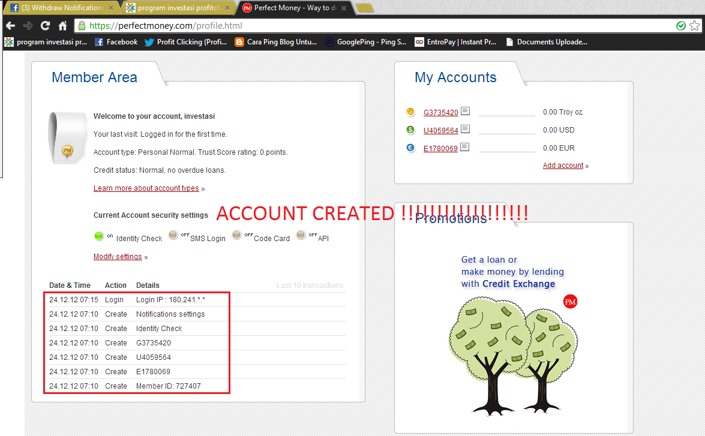Image resolution: width=705 pixels, height=436 pixels.
Task: Go to the browser Home page
Action: coord(63,26)
